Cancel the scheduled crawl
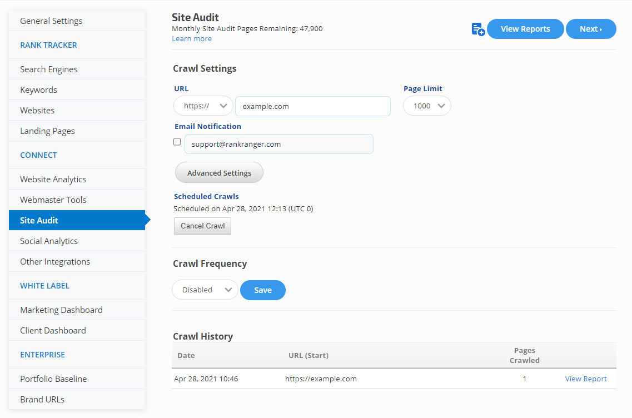632x418 pixels. click(x=202, y=226)
